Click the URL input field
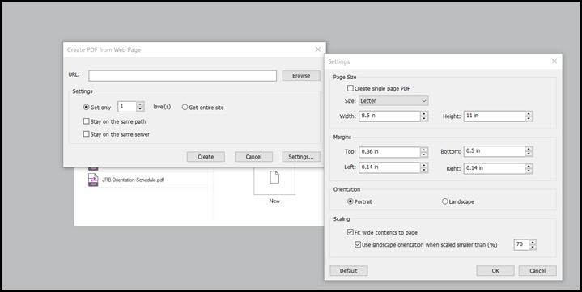Viewport: 582px width, 292px height. (x=183, y=76)
